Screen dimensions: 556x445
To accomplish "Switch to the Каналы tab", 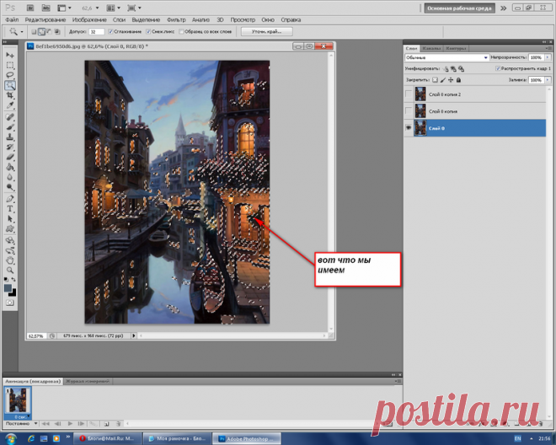I will [x=431, y=48].
